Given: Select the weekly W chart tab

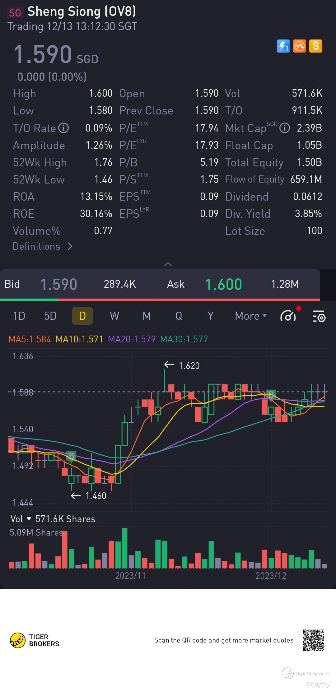Looking at the screenshot, I should click(x=114, y=316).
